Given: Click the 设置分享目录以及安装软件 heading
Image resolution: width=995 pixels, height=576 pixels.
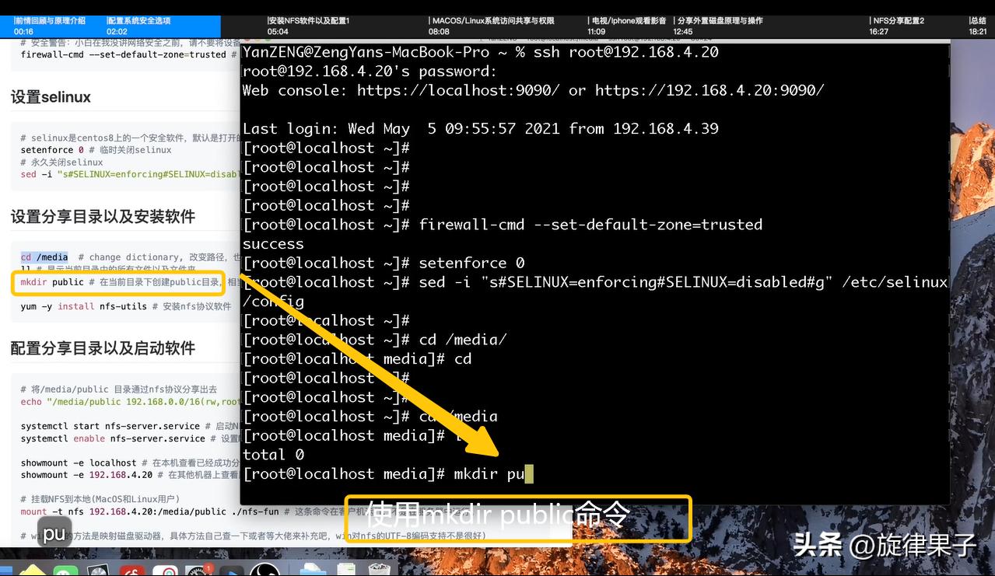Looking at the screenshot, I should point(103,216).
